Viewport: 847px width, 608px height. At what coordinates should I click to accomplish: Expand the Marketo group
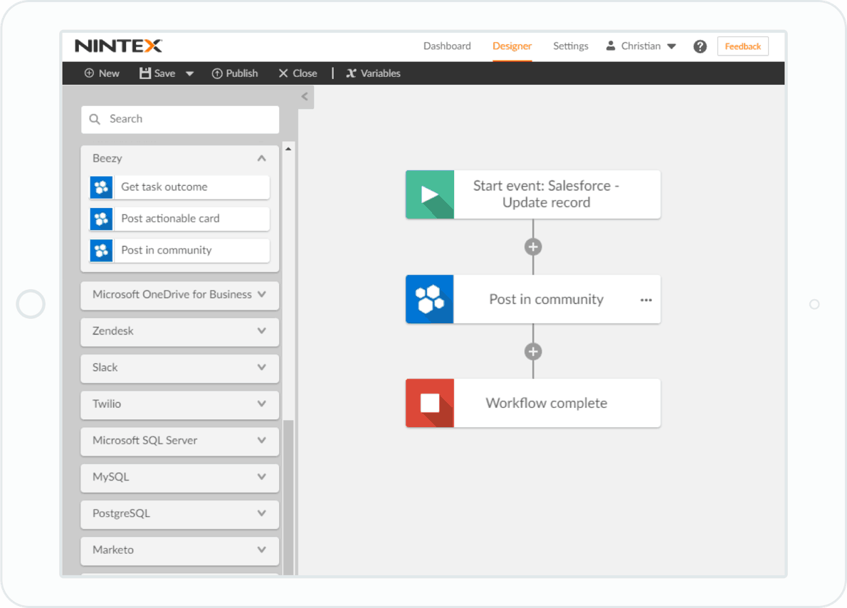pos(180,550)
